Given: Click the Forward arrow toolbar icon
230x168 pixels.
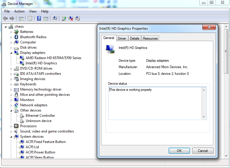Looking at the screenshot, I should click(12, 18).
